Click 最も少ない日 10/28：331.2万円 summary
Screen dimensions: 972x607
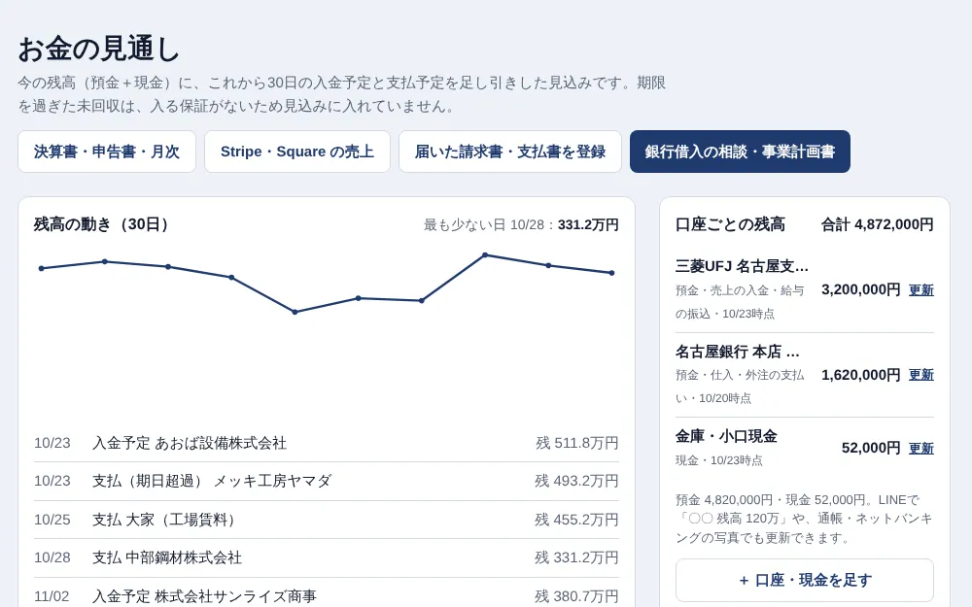pyautogui.click(x=521, y=225)
